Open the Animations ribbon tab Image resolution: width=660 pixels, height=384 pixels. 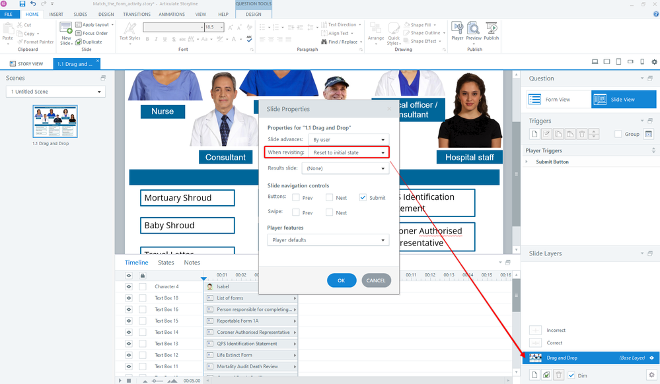pos(172,14)
